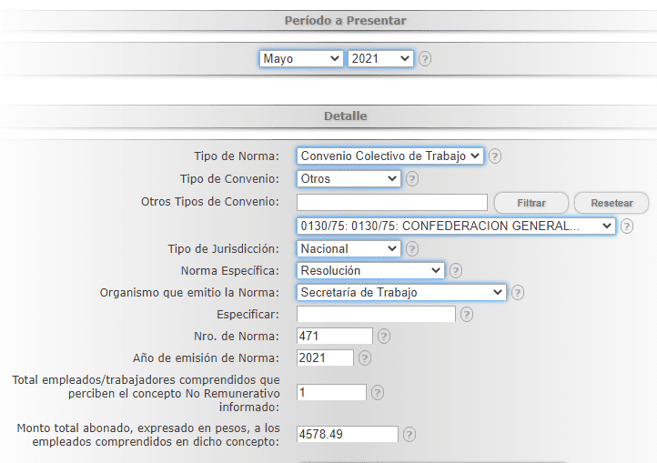Click help icon beside Tipo de Convenio
This screenshot has height=463, width=657.
click(412, 179)
